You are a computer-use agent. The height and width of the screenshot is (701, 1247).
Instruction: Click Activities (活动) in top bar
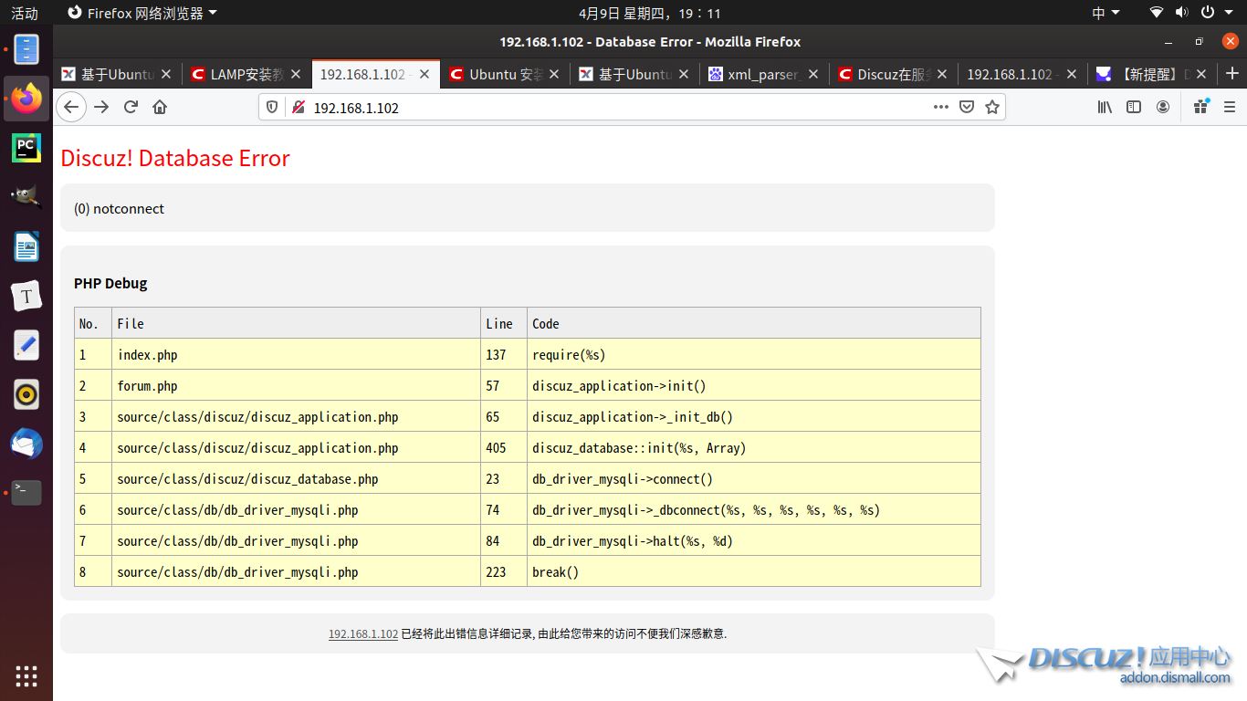[25, 13]
